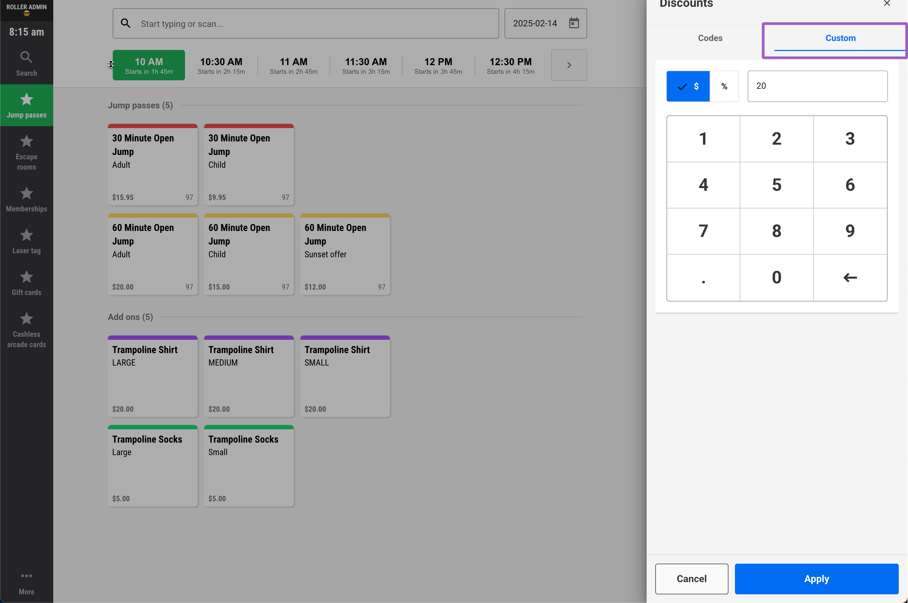Cancel the discount dialog

coord(691,579)
